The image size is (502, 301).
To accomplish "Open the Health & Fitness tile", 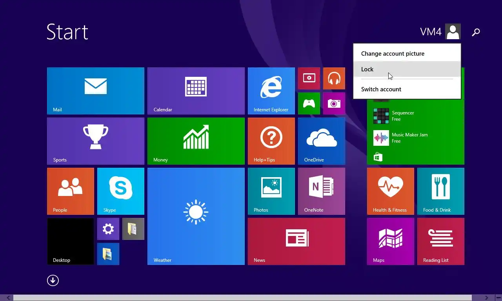I will [391, 191].
